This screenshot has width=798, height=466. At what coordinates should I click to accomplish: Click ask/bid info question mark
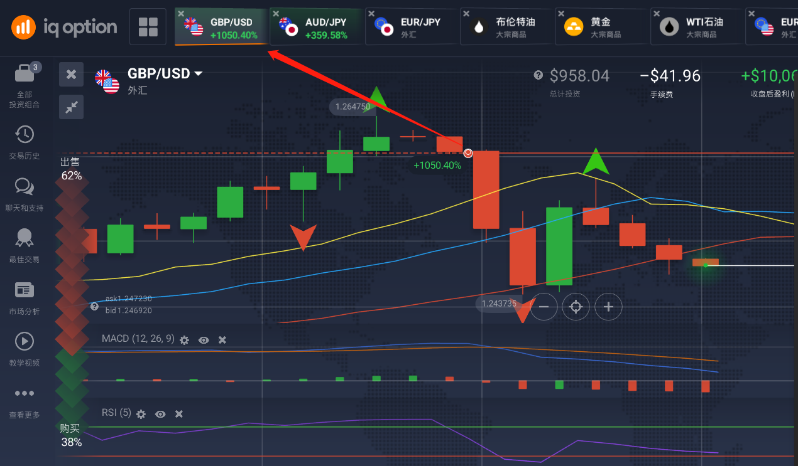tap(94, 307)
